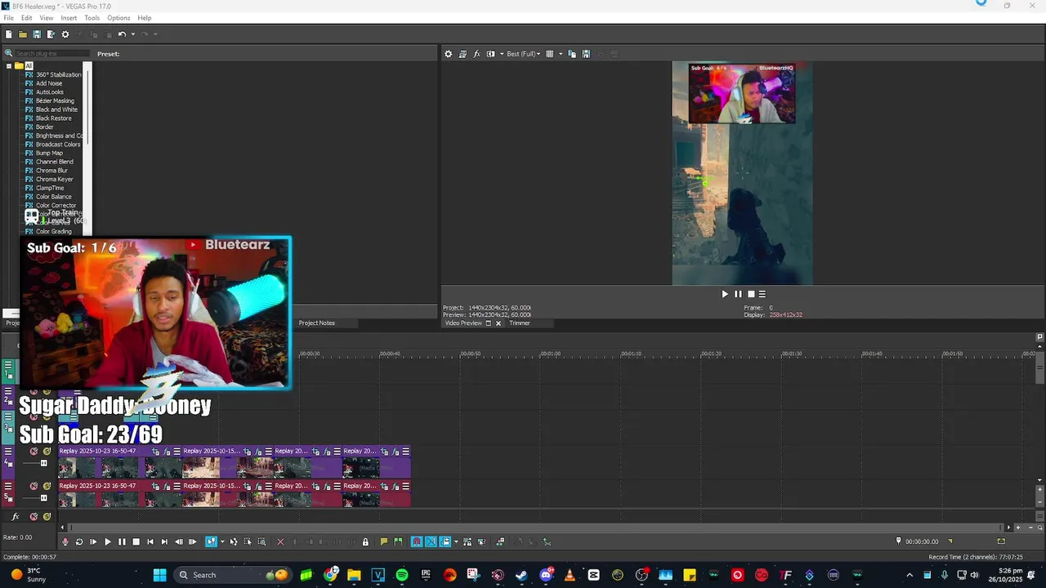1046x588 pixels.
Task: Open Event FX on red Replay 2025-10-23 clip
Action: (x=167, y=486)
